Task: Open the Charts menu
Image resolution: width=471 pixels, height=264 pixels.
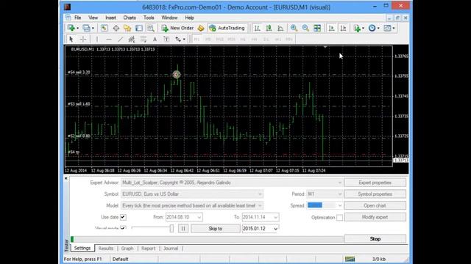Action: tap(130, 18)
